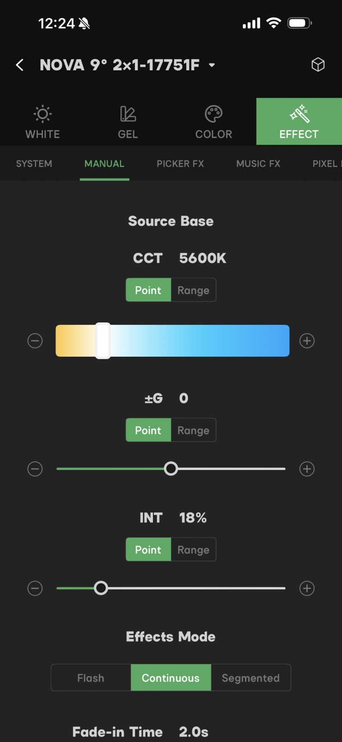Select the Flash effects mode
Screen dimensions: 342x742
tap(91, 678)
